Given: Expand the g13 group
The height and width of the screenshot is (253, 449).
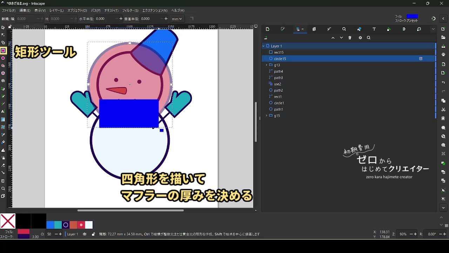Looking at the screenshot, I should click(x=266, y=65).
